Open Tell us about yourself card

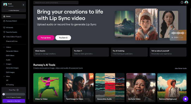click(168, 52)
